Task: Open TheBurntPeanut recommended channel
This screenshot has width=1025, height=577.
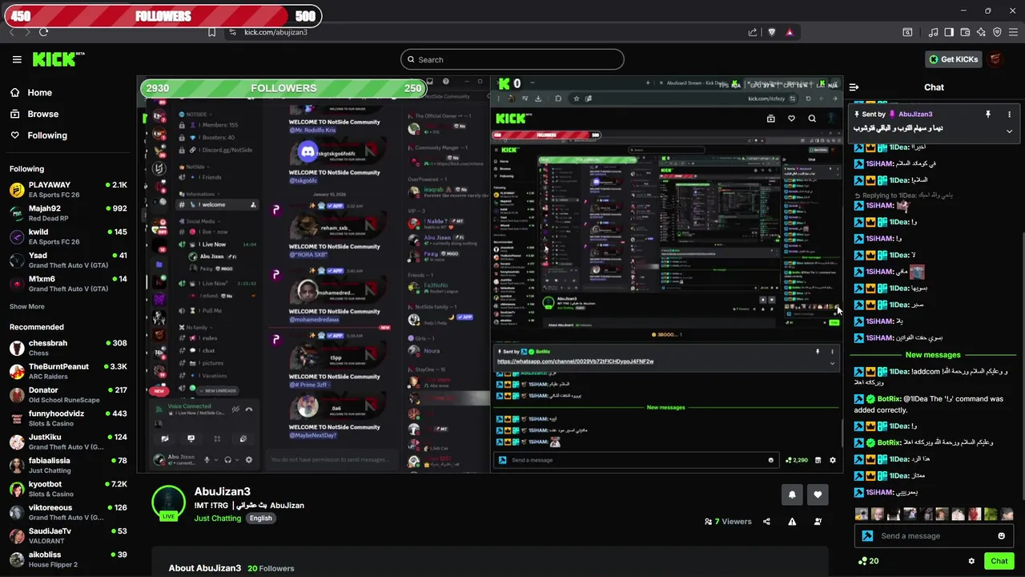Action: pos(68,371)
